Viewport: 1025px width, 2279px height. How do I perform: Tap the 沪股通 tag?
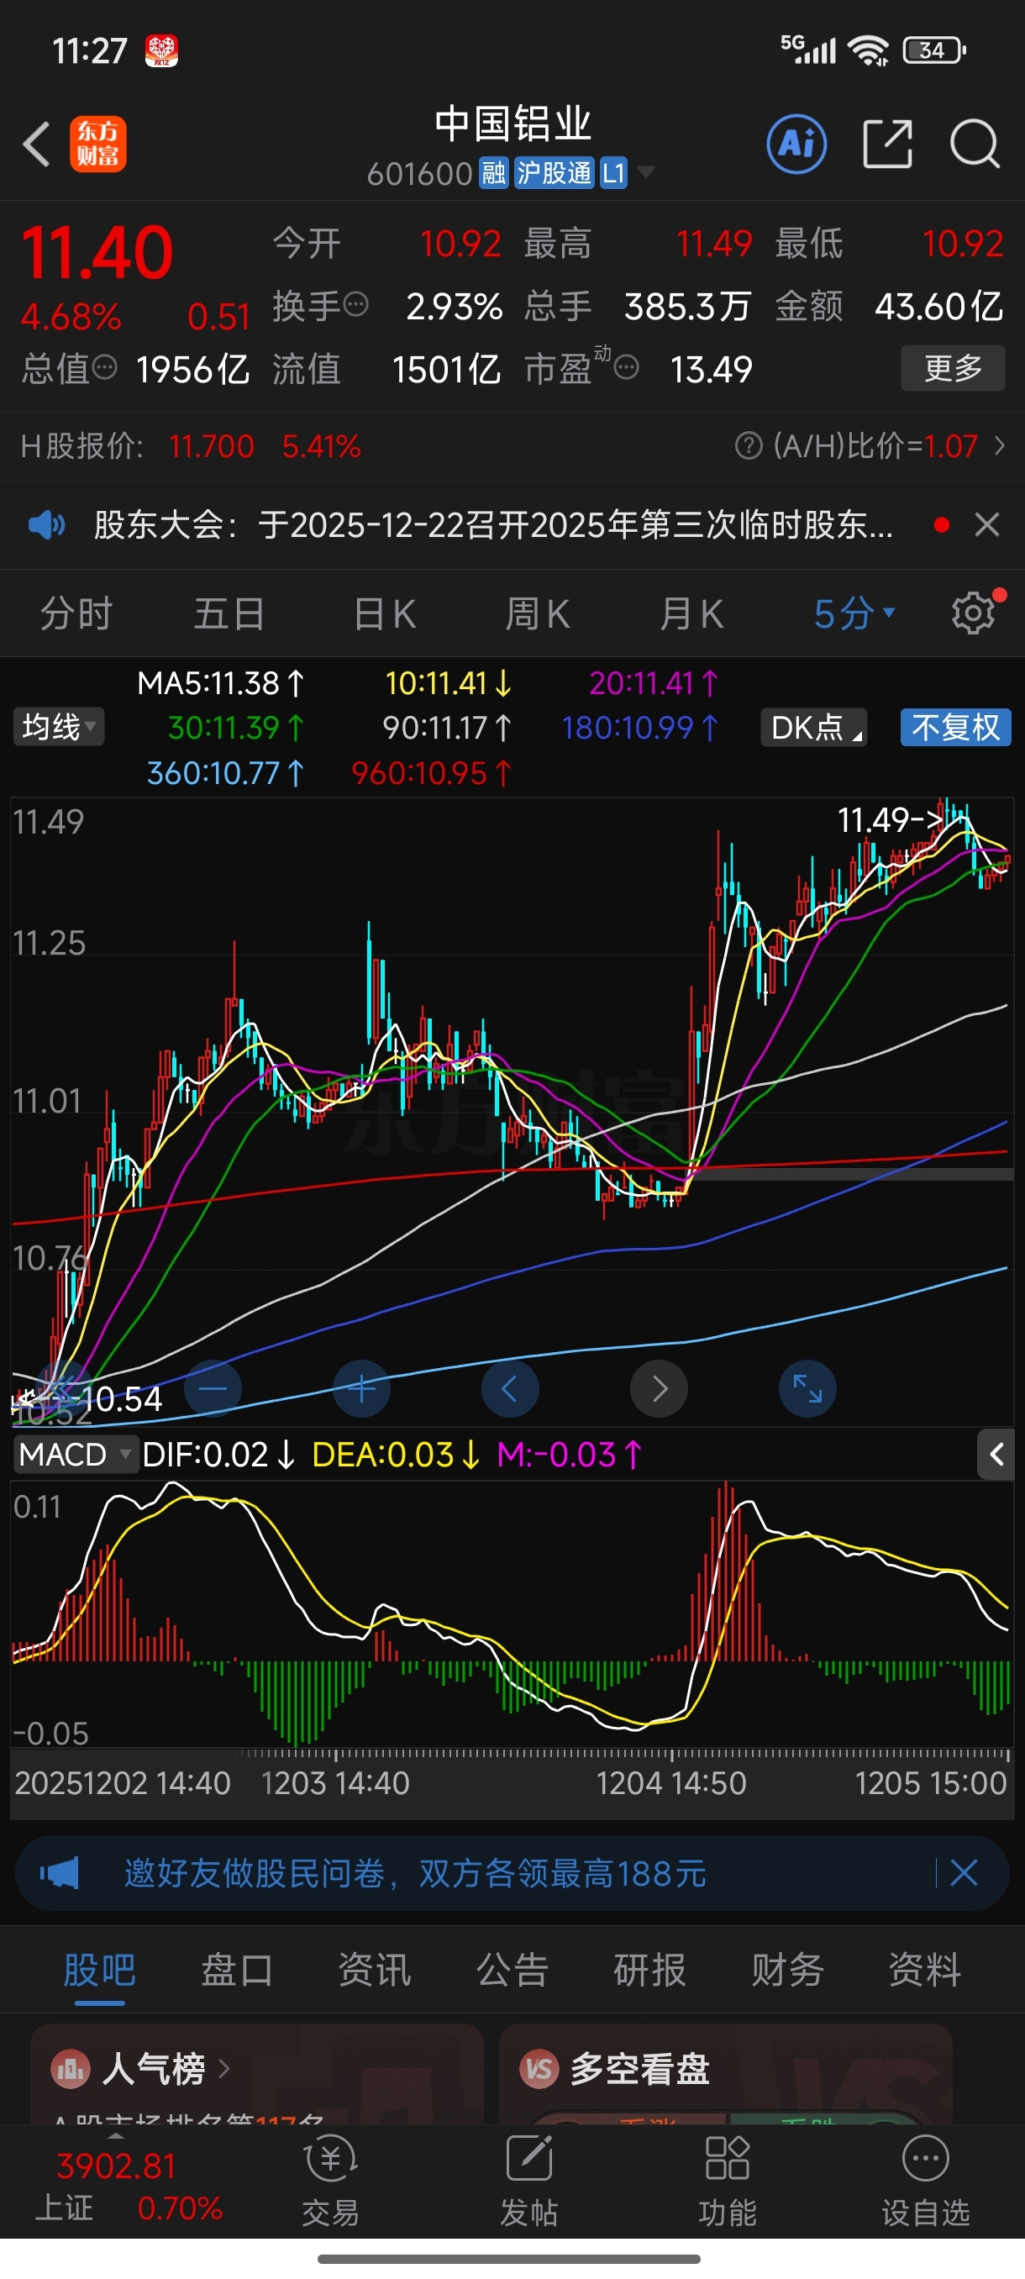click(x=554, y=172)
